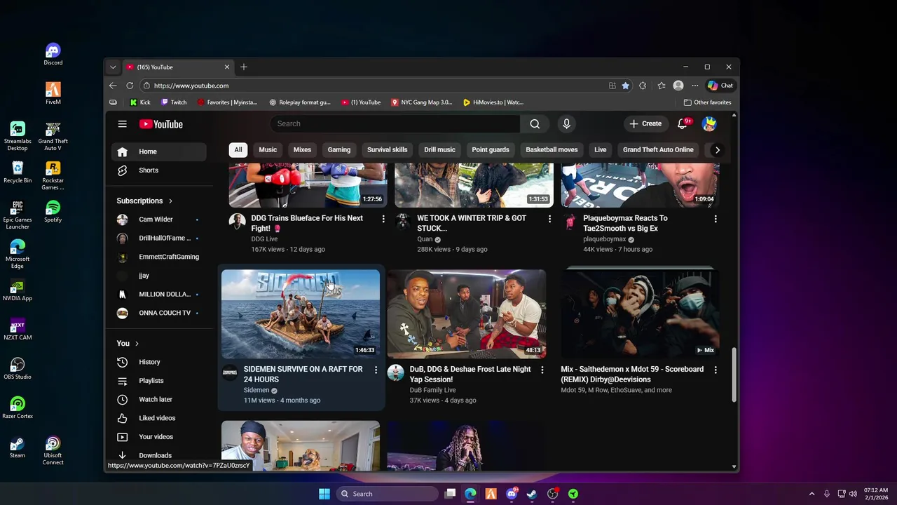Open Steam from the taskbar

(532, 494)
